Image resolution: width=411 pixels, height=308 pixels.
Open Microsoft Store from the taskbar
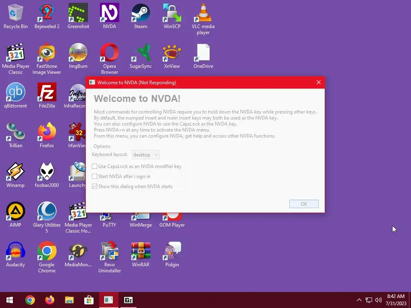pyautogui.click(x=89, y=300)
